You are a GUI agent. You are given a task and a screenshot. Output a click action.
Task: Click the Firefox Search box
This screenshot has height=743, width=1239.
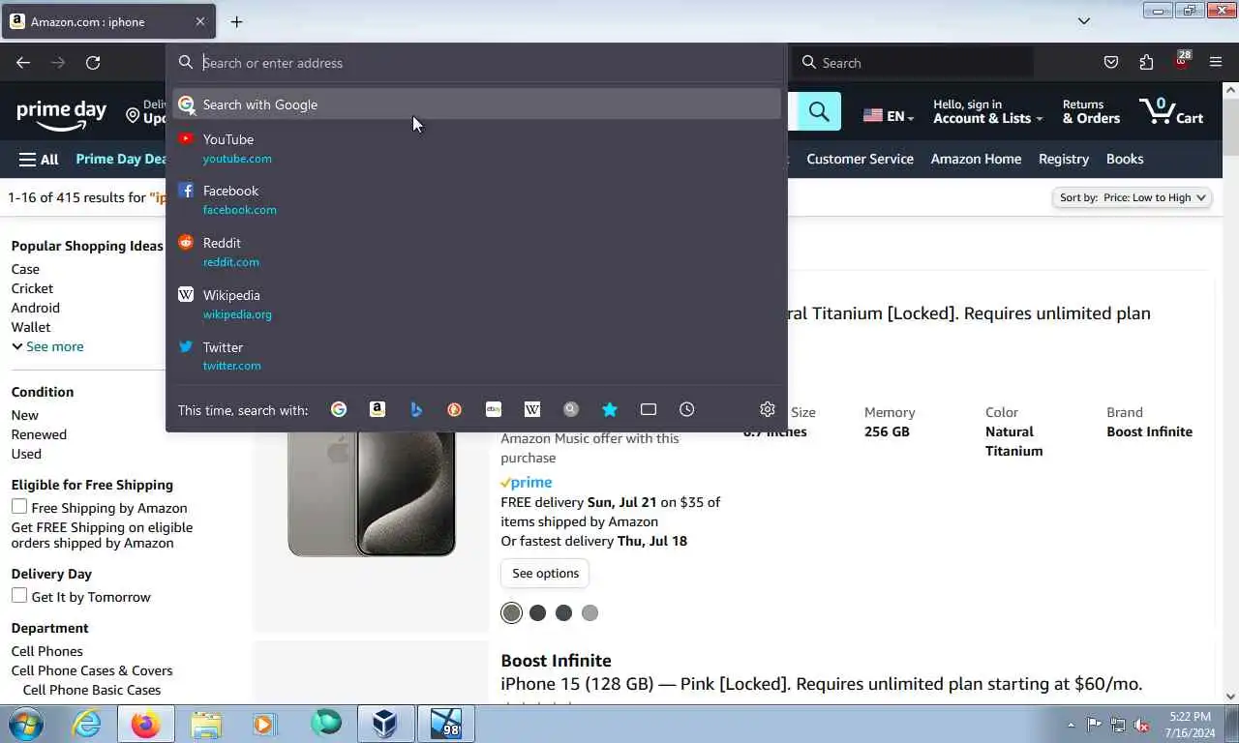coord(915,62)
